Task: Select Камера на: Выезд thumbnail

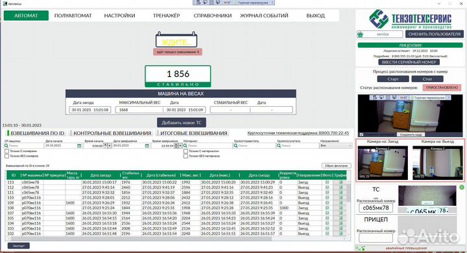Action: [437, 162]
